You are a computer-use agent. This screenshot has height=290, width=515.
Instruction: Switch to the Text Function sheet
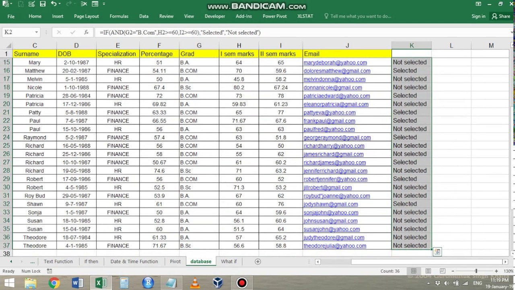(58, 261)
